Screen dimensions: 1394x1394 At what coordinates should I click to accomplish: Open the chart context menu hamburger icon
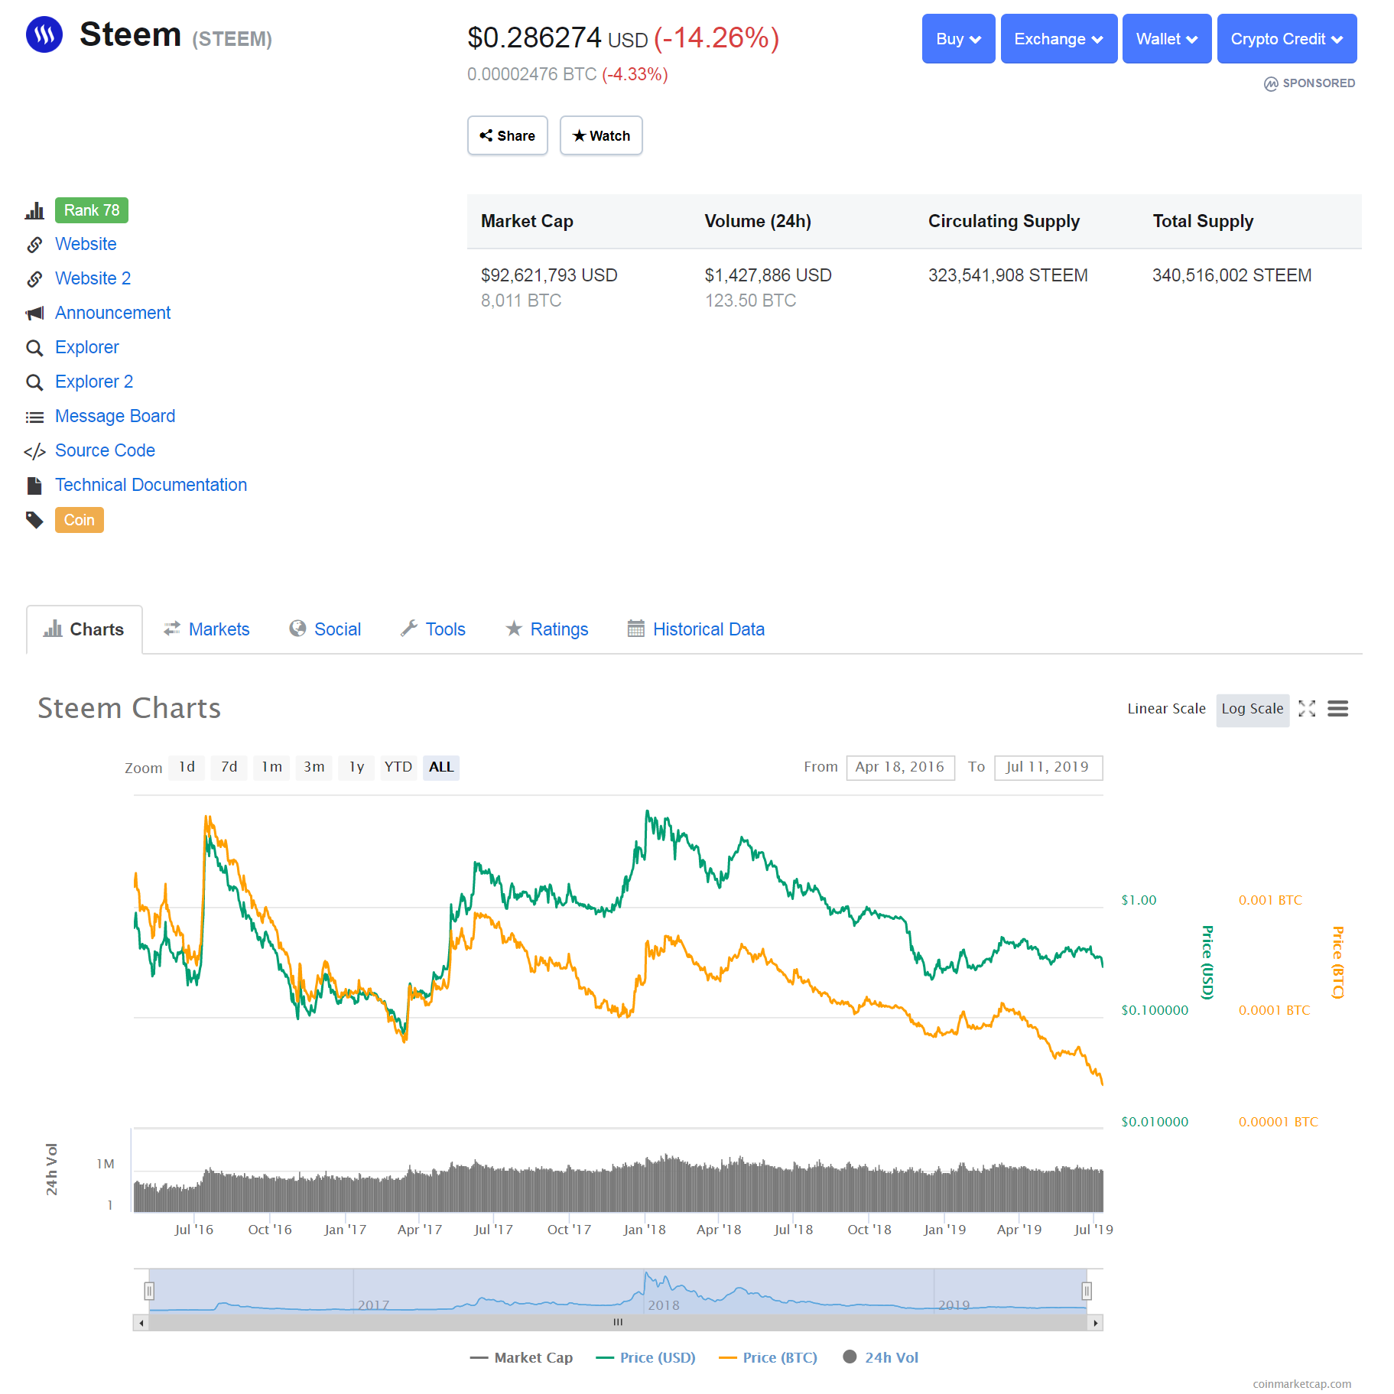(x=1337, y=709)
